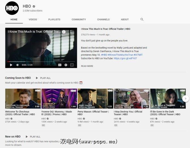Click the 2.03M subscribers text
190x148 pixels.
pos(33,11)
